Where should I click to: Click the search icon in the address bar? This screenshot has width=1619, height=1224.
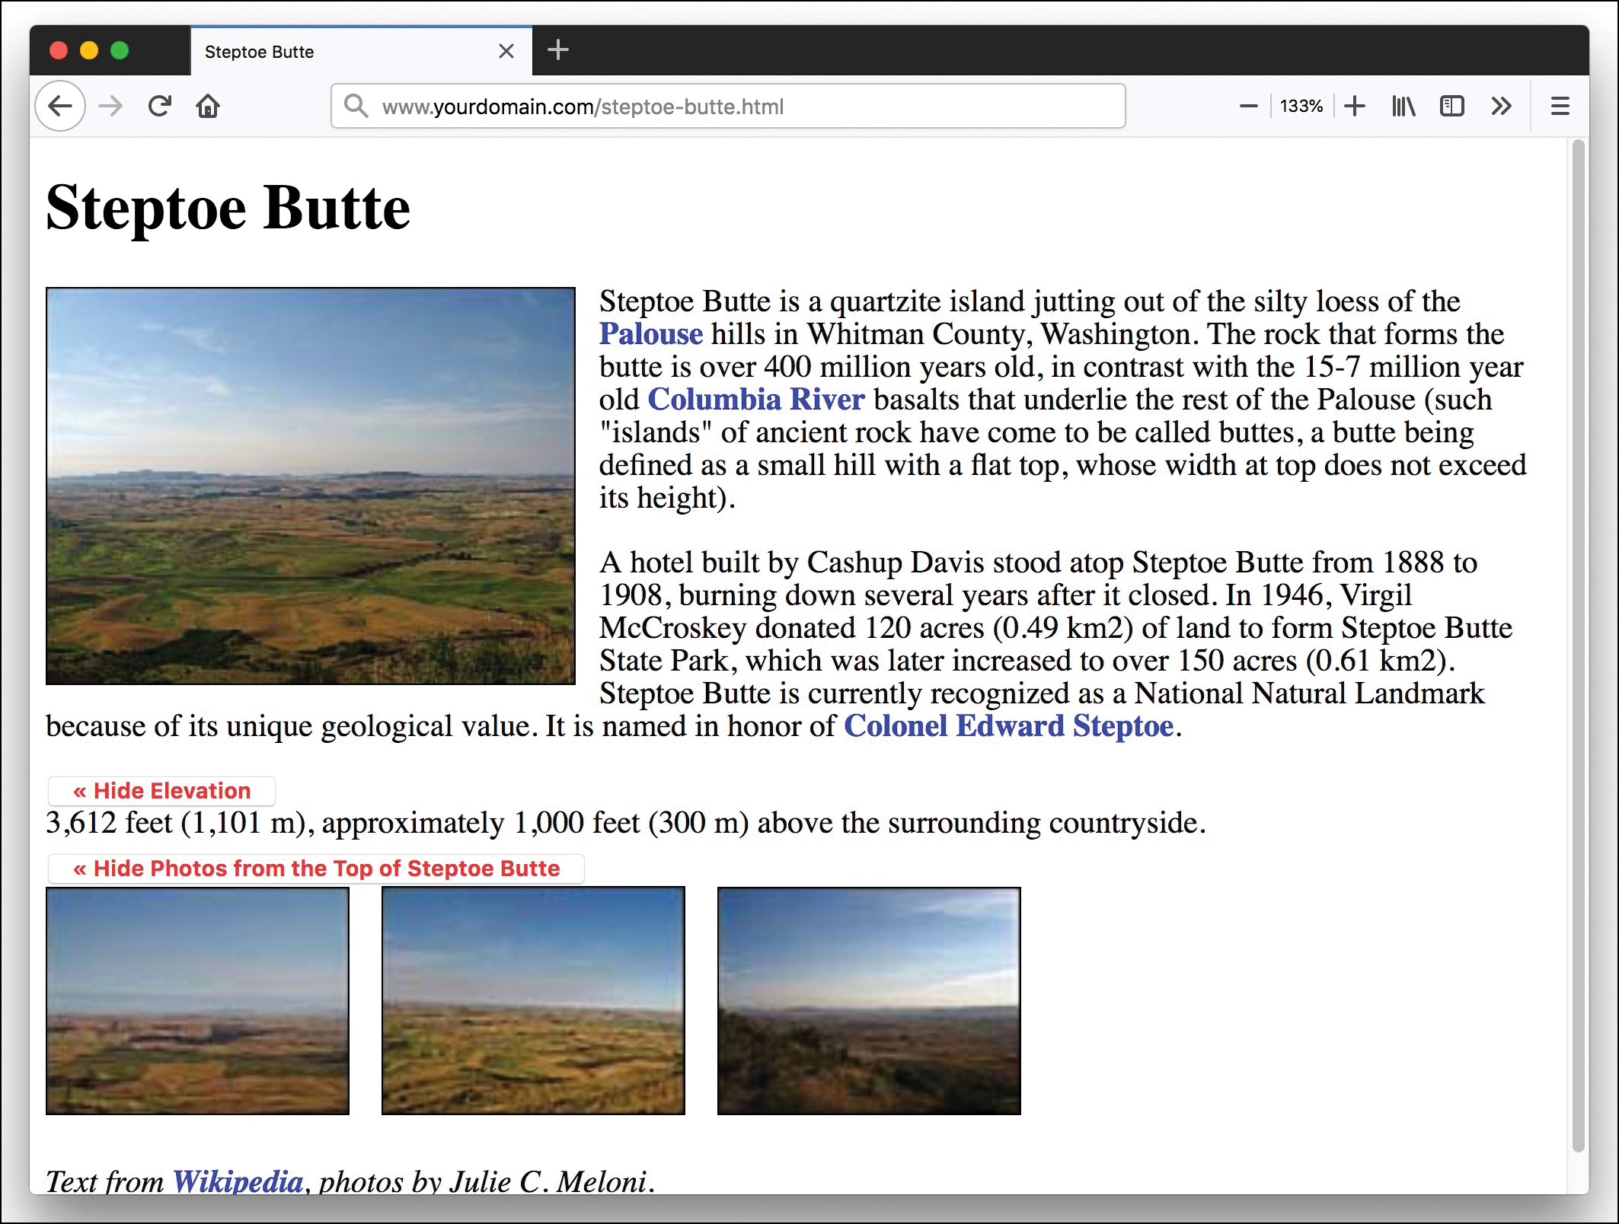pyautogui.click(x=355, y=107)
